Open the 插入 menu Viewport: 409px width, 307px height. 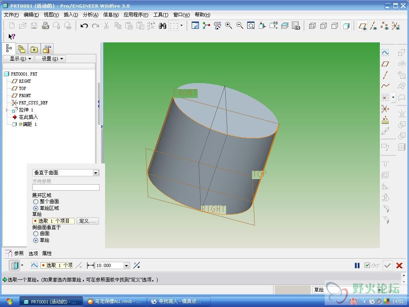71,15
